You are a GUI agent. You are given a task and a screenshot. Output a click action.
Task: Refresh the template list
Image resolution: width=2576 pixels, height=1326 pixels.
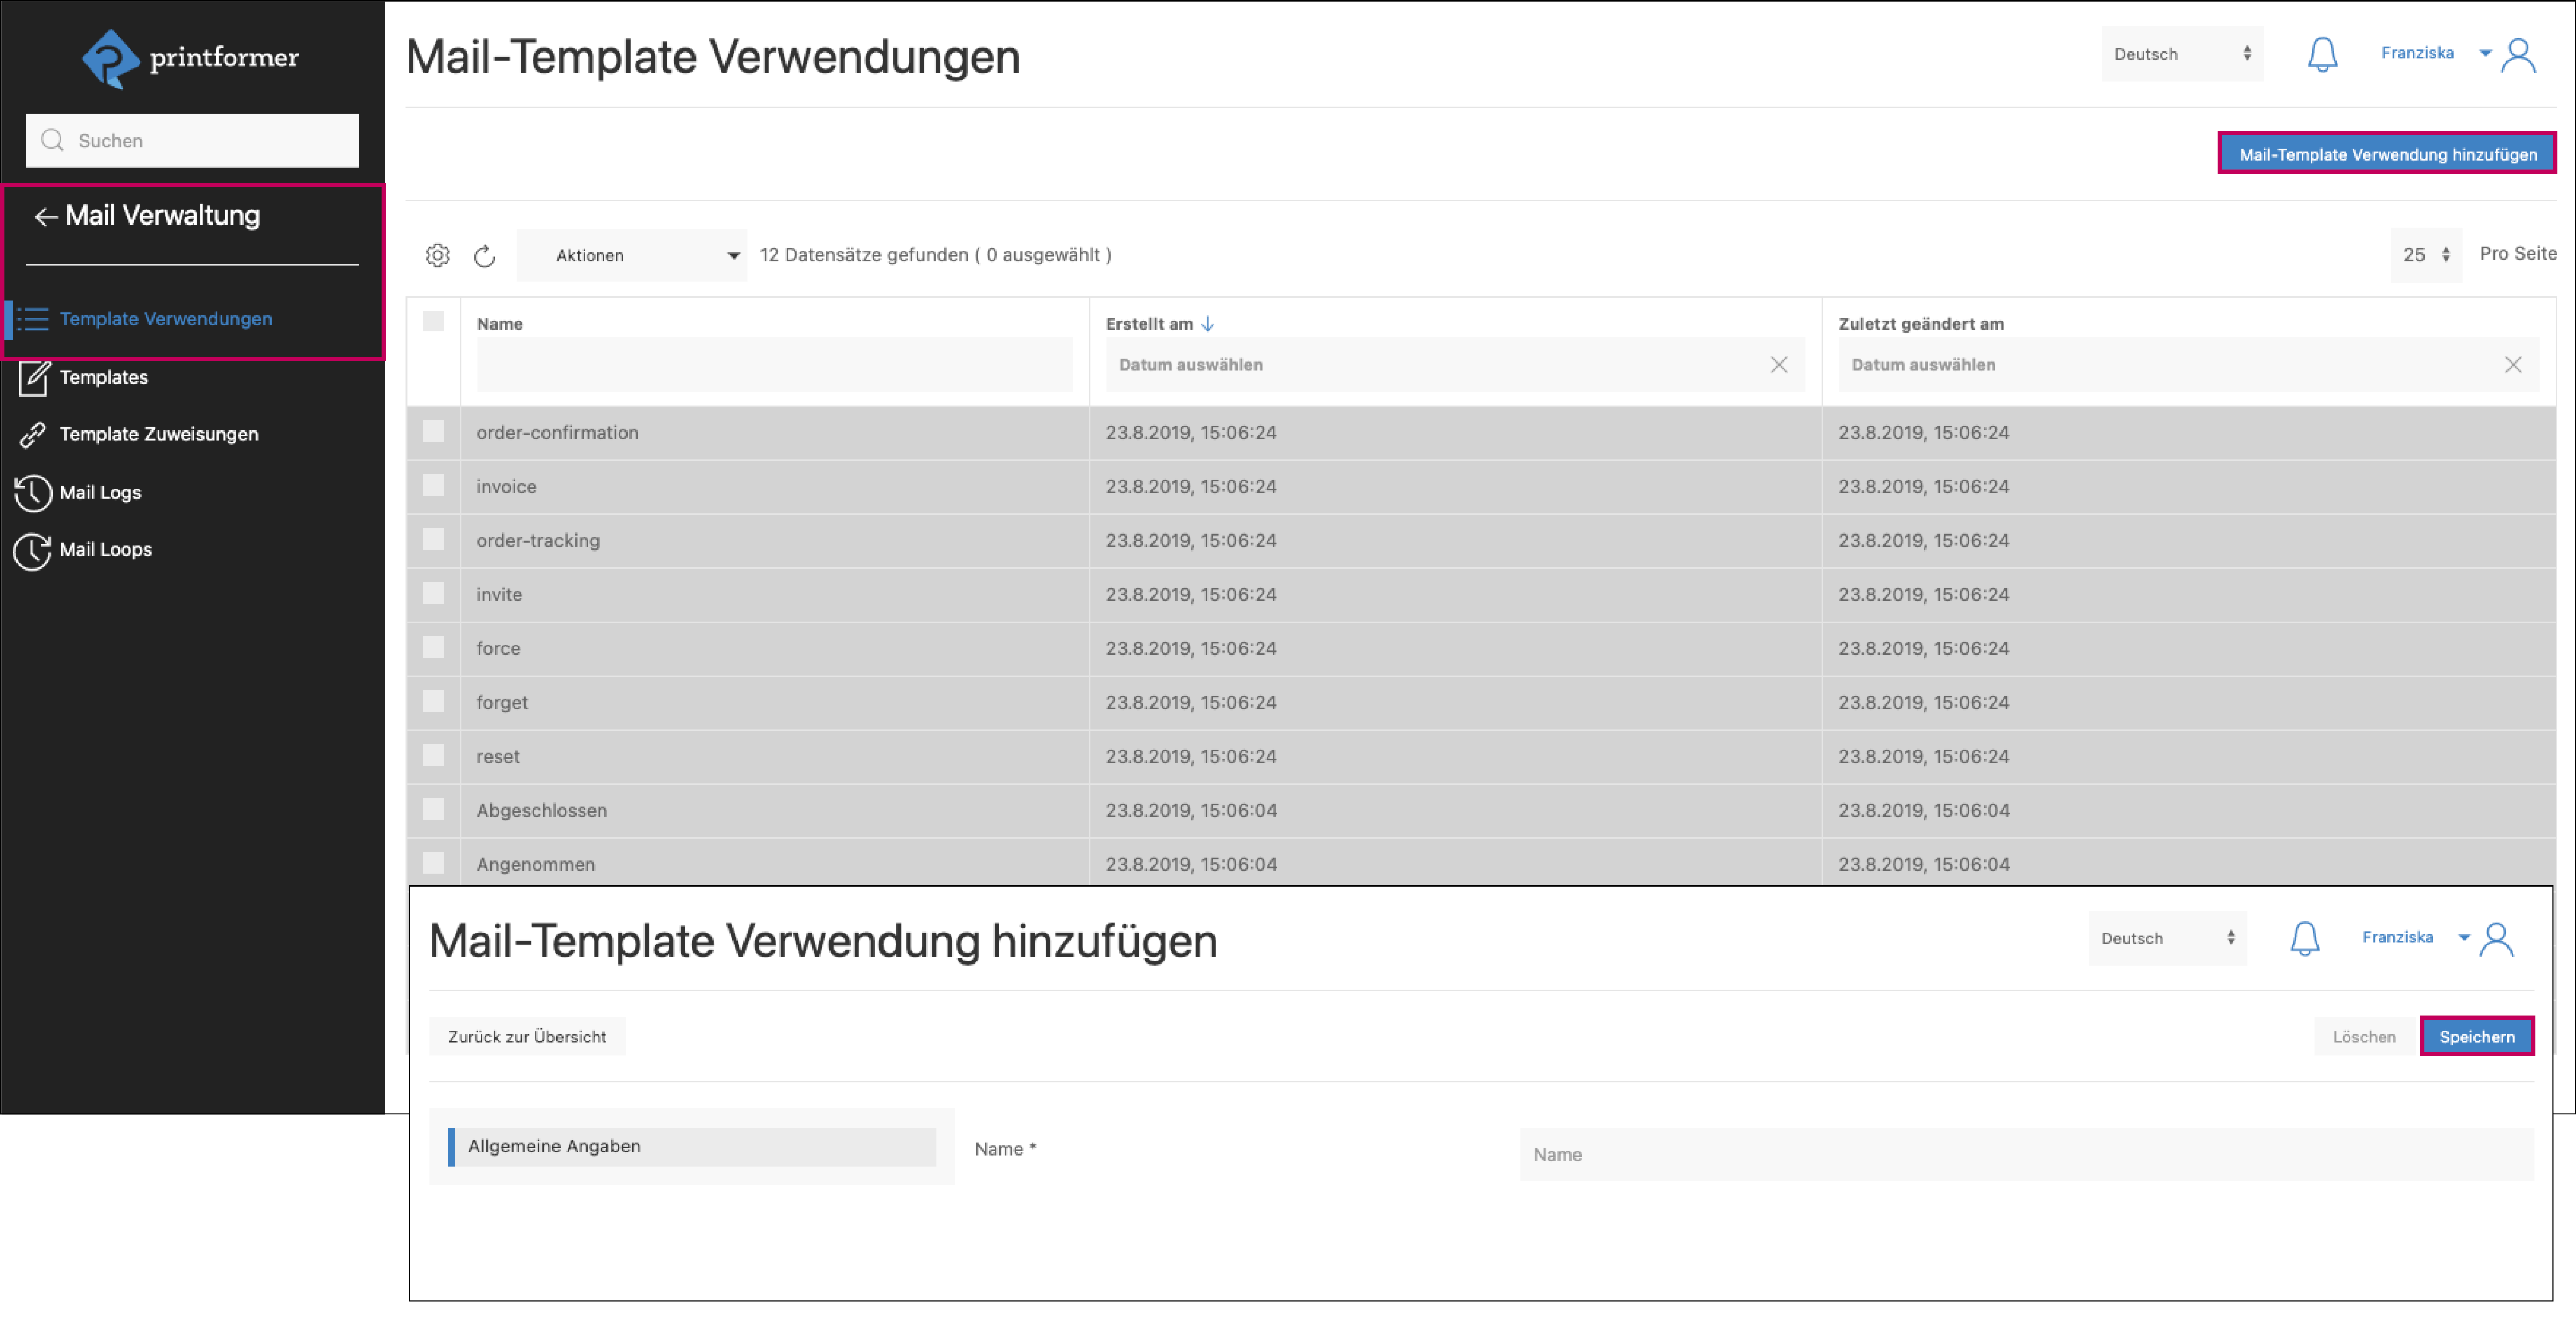click(485, 255)
